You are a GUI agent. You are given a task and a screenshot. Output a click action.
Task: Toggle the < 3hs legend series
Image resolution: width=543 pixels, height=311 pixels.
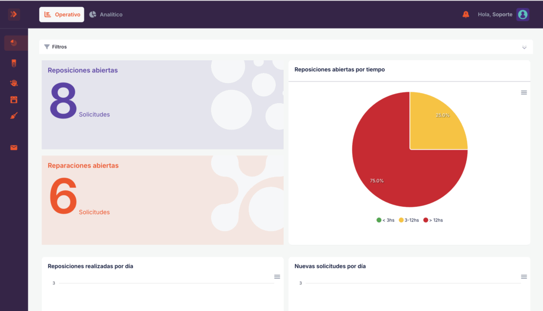[386, 220]
